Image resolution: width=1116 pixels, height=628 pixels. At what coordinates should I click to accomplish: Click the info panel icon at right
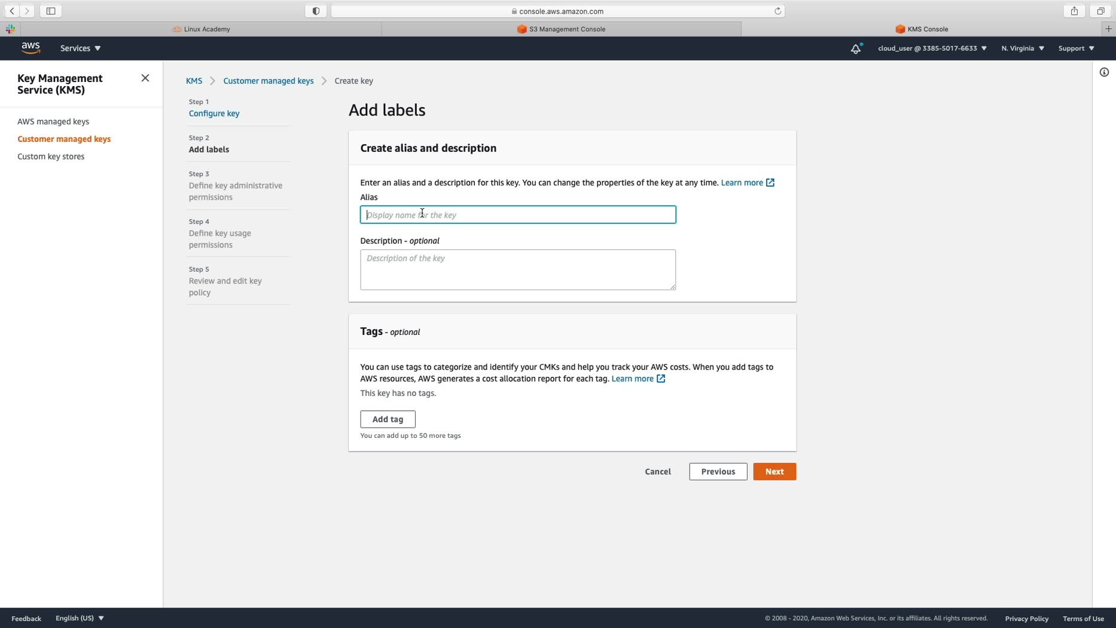click(x=1104, y=72)
